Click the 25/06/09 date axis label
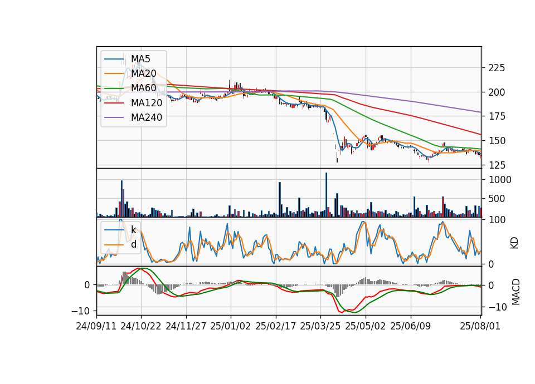 (411, 326)
